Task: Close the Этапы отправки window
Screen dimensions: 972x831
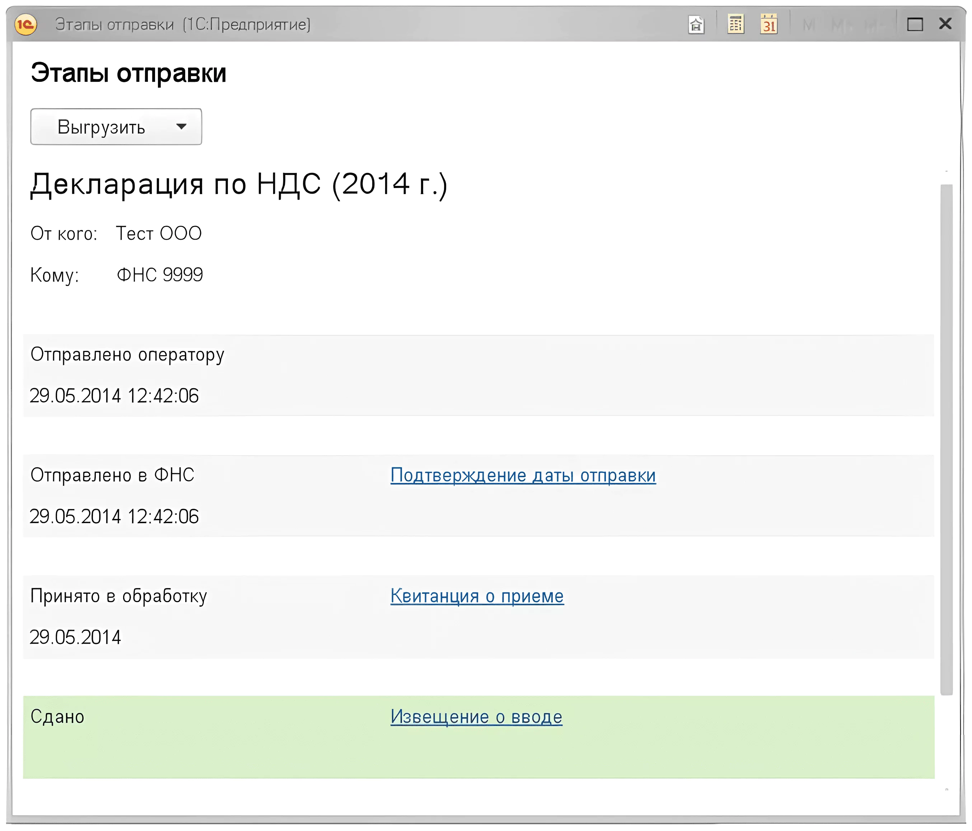Action: coord(945,23)
